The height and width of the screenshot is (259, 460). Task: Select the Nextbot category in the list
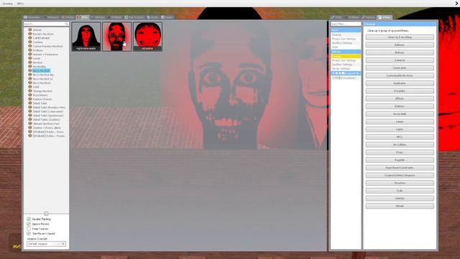pyautogui.click(x=37, y=63)
